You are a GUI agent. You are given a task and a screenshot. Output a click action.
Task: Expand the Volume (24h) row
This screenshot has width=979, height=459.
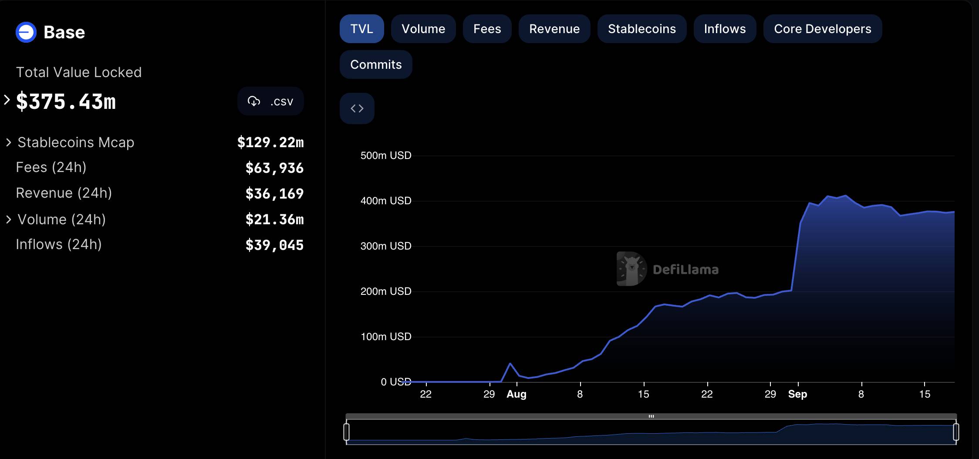(8, 219)
